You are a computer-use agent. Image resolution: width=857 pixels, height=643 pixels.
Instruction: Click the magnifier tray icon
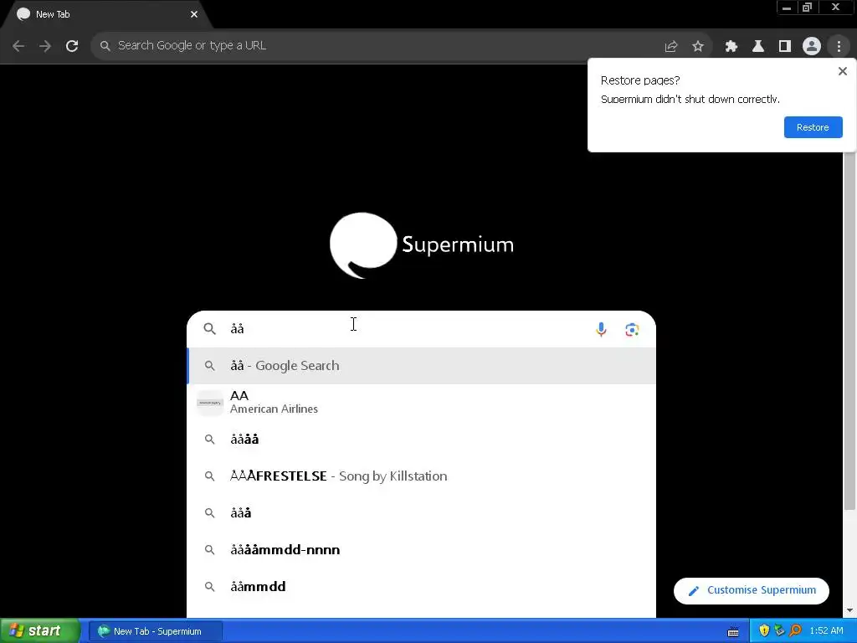coord(795,631)
